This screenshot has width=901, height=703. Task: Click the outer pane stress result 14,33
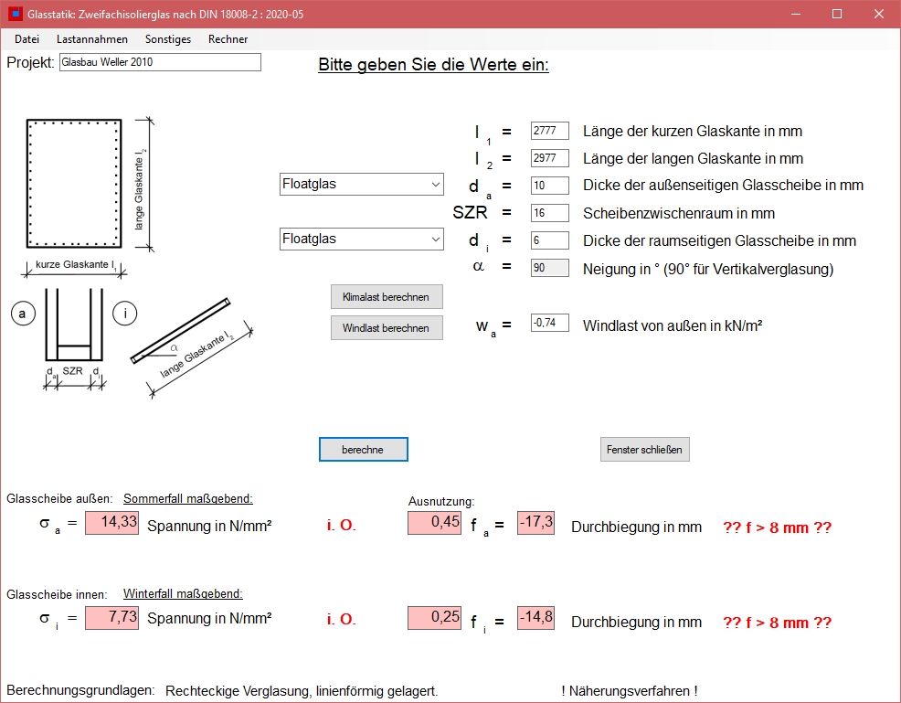coord(112,523)
